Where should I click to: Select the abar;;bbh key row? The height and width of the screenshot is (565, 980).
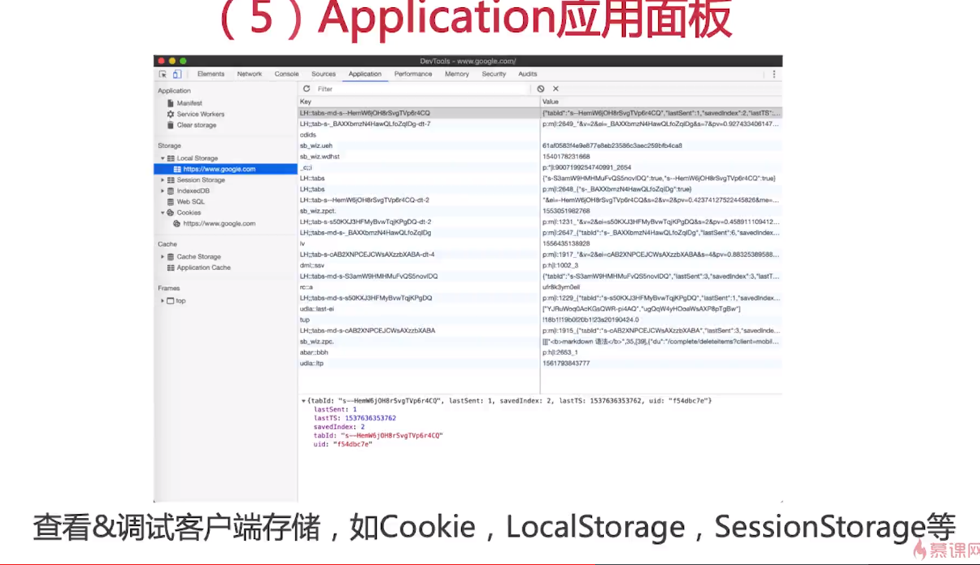(539, 352)
